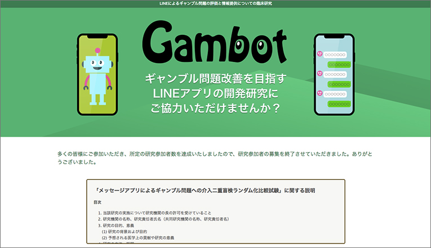Click the robot's pink antenna ball

click(x=97, y=51)
